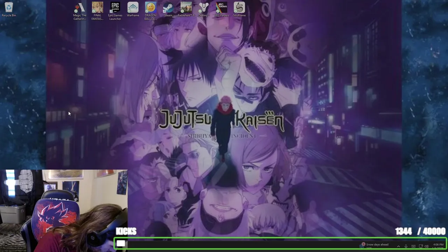Open the volume speaker tray icon
This screenshot has height=252, width=448.
tap(426, 246)
